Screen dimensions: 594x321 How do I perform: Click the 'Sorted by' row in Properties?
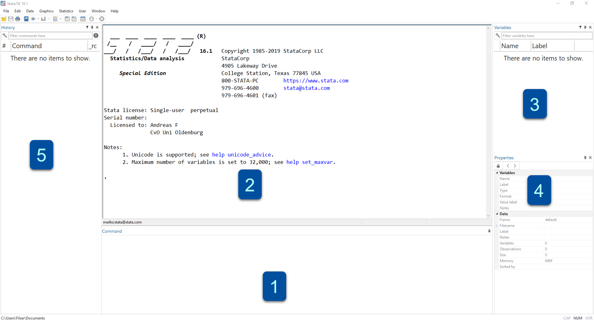(544, 267)
